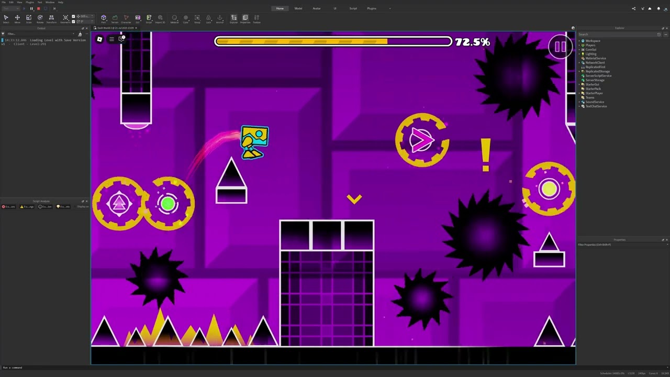Select the Move tool in toolbar
670x377 pixels.
[x=17, y=19]
